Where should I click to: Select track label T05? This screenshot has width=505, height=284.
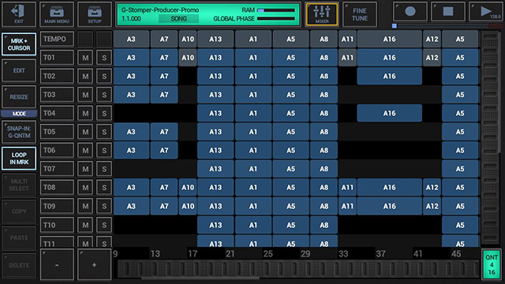(x=57, y=132)
